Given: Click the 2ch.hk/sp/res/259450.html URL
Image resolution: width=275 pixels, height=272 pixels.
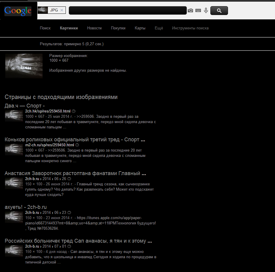Looking at the screenshot, I should coord(48,111).
